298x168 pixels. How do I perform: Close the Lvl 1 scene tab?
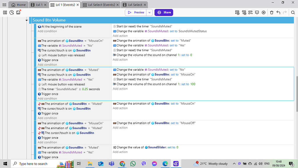[x=45, y=5]
